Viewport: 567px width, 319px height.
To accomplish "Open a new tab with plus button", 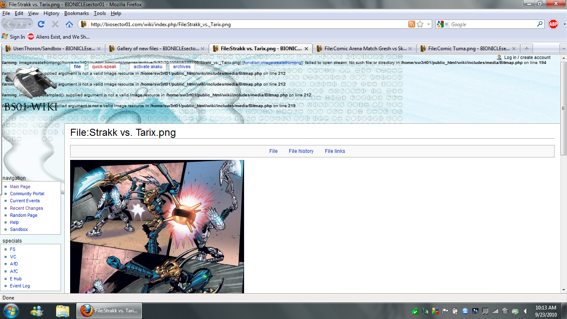I will 527,49.
